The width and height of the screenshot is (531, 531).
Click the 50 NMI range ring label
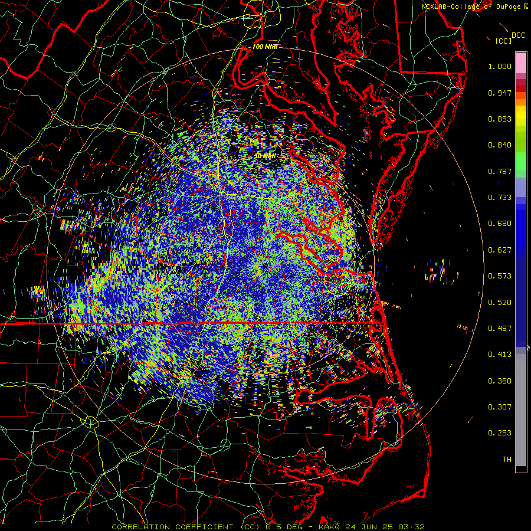pyautogui.click(x=264, y=156)
